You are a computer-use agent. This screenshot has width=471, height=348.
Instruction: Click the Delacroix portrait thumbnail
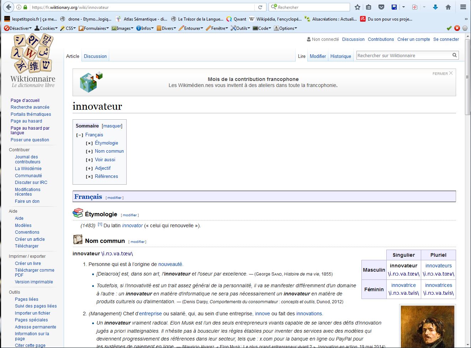click(427, 326)
